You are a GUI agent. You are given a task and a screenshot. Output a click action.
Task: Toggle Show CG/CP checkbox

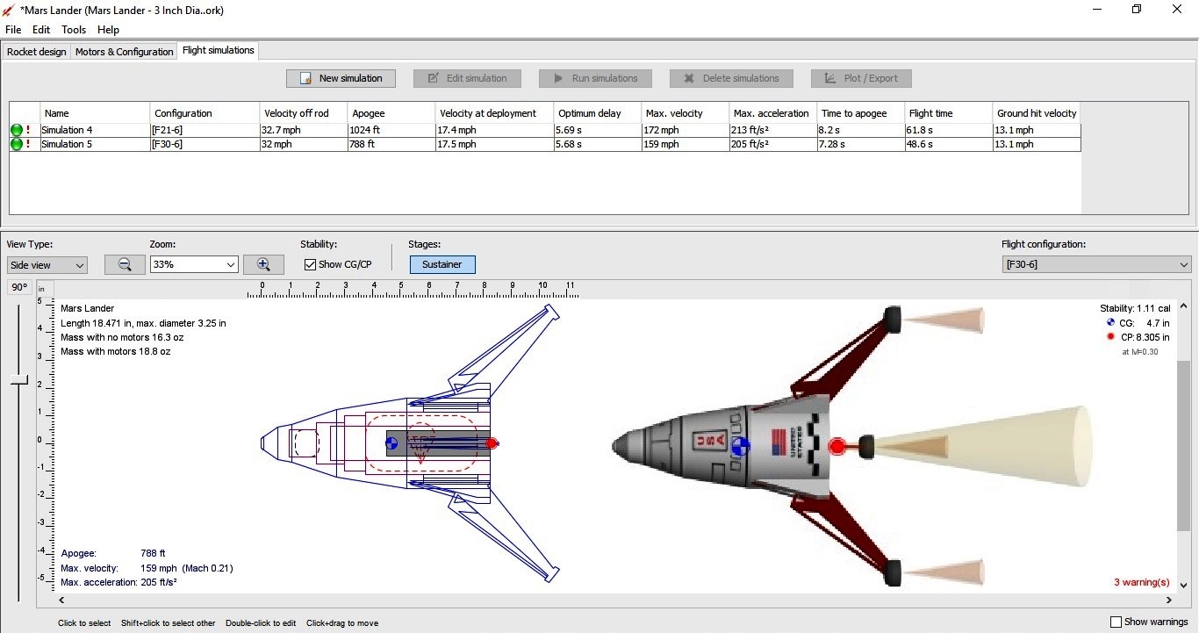pyautogui.click(x=310, y=264)
